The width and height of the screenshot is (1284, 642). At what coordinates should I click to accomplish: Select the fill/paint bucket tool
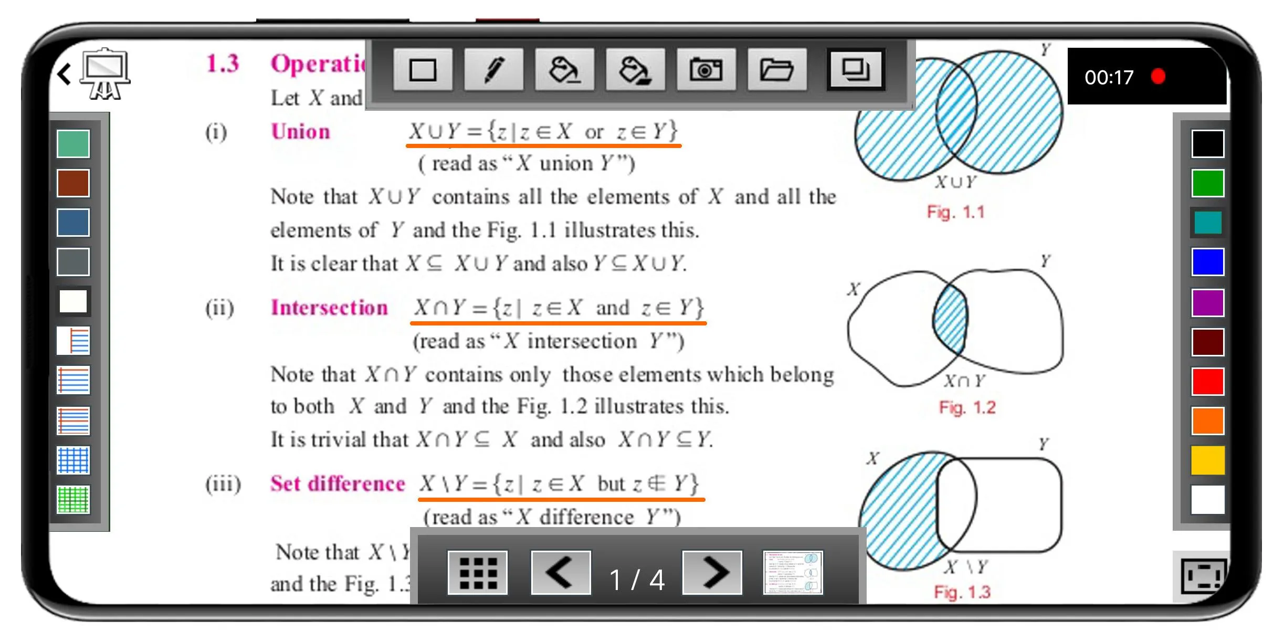point(562,71)
